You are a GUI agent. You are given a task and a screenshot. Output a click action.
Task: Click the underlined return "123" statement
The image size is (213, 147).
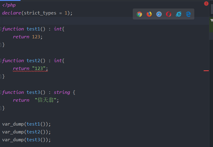point(30,69)
